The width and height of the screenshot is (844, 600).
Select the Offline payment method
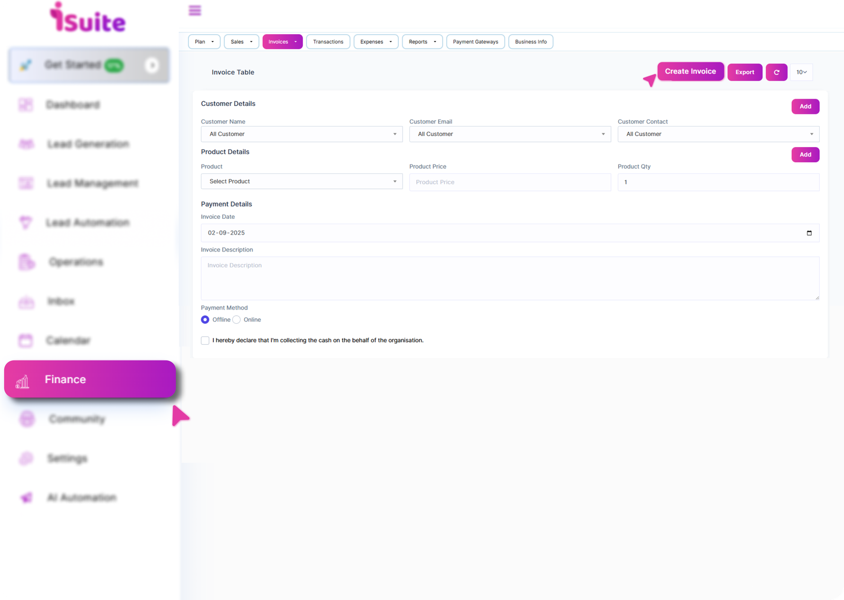coord(205,320)
